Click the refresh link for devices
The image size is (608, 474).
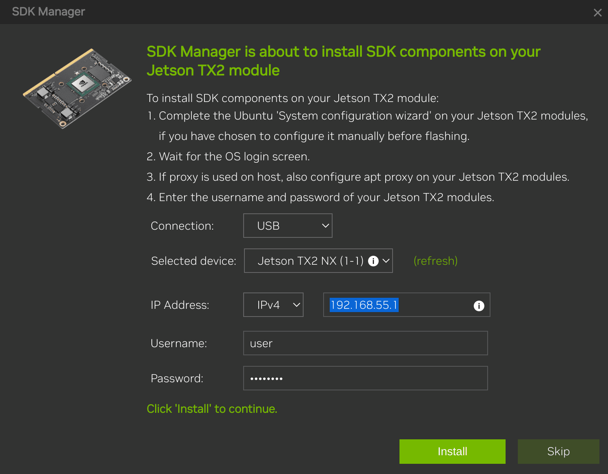tap(435, 261)
